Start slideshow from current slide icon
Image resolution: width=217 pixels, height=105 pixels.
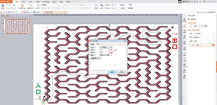pos(22,5)
